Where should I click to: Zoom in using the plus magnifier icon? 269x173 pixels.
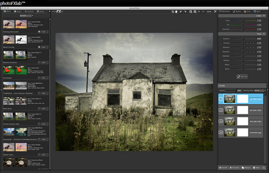pyautogui.click(x=195, y=12)
